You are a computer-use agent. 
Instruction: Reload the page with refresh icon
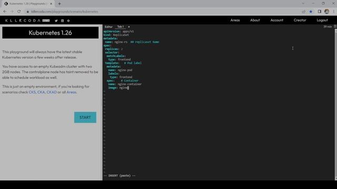(19, 12)
